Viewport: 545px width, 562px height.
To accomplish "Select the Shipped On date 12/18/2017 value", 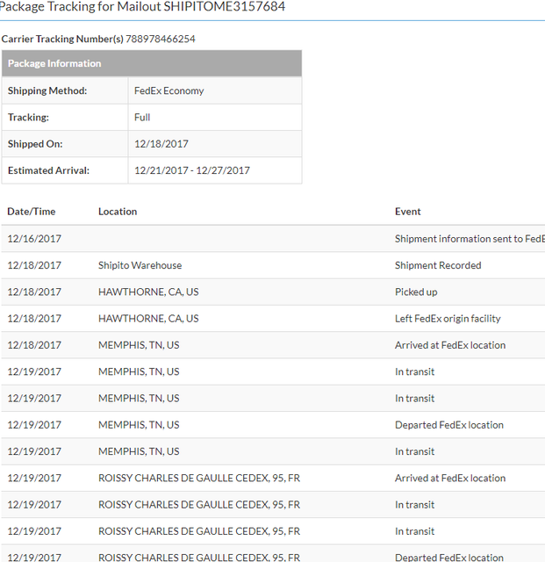I will (x=161, y=144).
